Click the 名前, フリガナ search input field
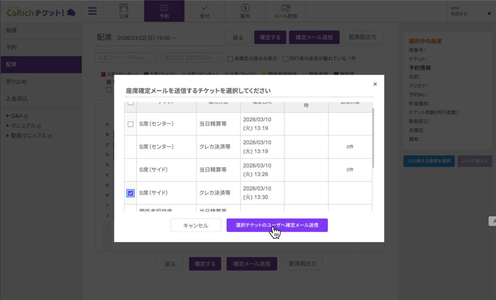 [125, 58]
